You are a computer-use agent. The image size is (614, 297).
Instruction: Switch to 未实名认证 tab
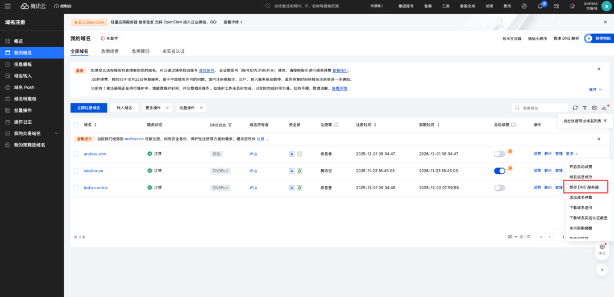click(x=173, y=51)
